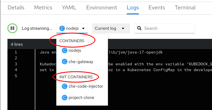
Task: Go to the YAML tab
Action: (x=69, y=7)
